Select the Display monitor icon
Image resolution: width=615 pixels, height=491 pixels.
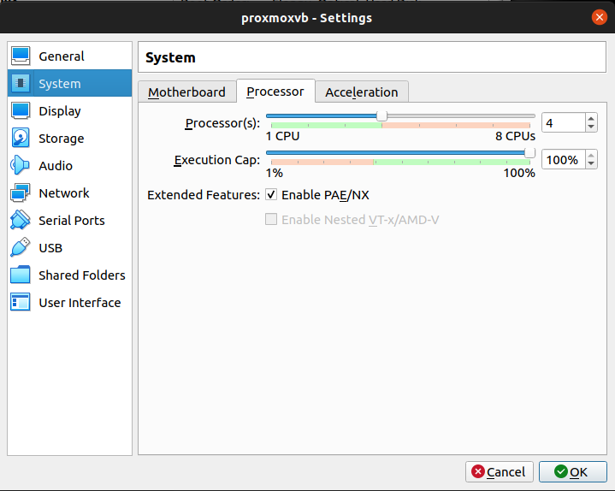coord(21,111)
